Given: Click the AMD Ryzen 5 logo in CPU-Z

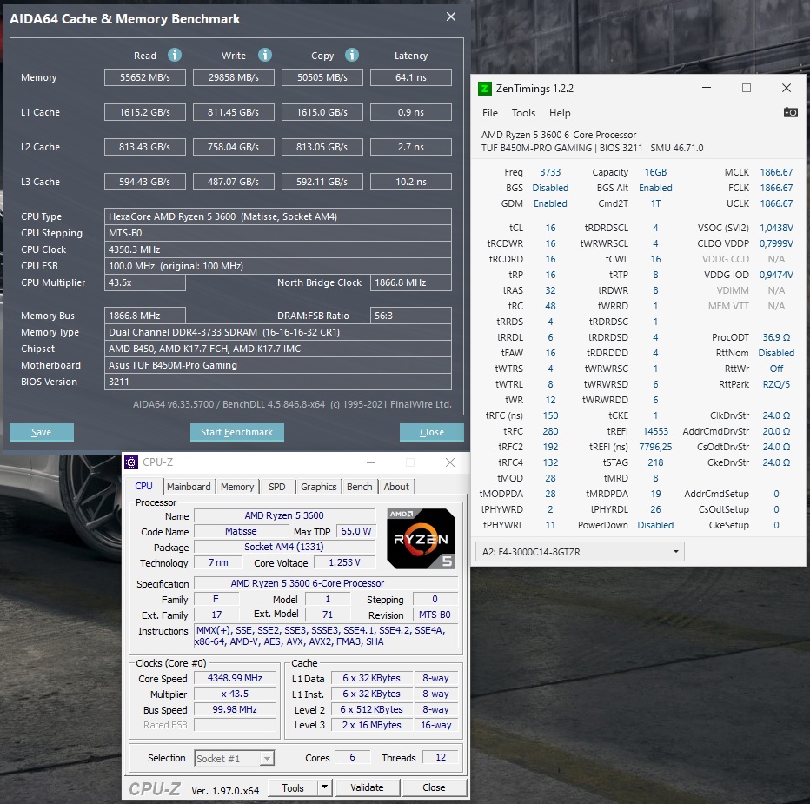Looking at the screenshot, I should (421, 538).
